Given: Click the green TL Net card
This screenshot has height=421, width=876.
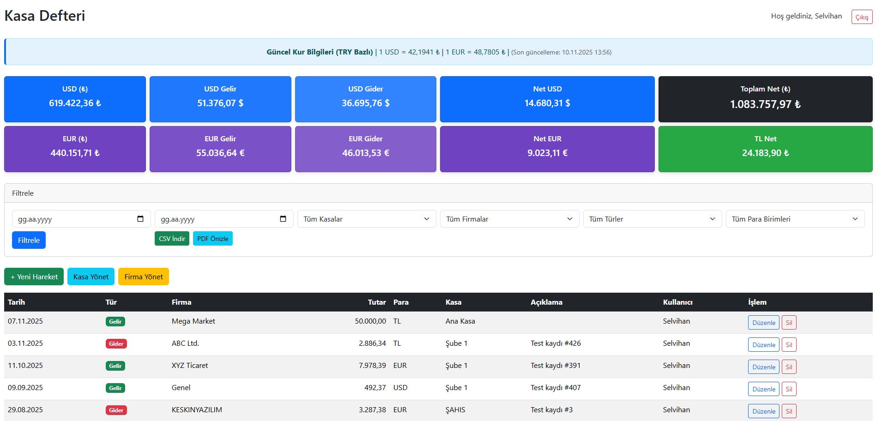Looking at the screenshot, I should (x=765, y=149).
